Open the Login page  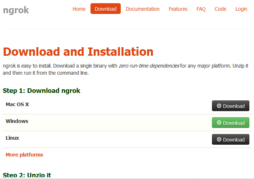pos(241,9)
